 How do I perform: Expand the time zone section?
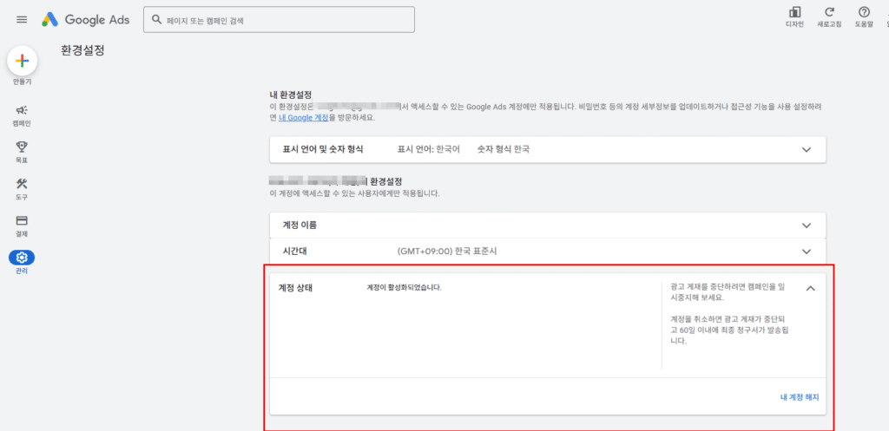tap(807, 251)
